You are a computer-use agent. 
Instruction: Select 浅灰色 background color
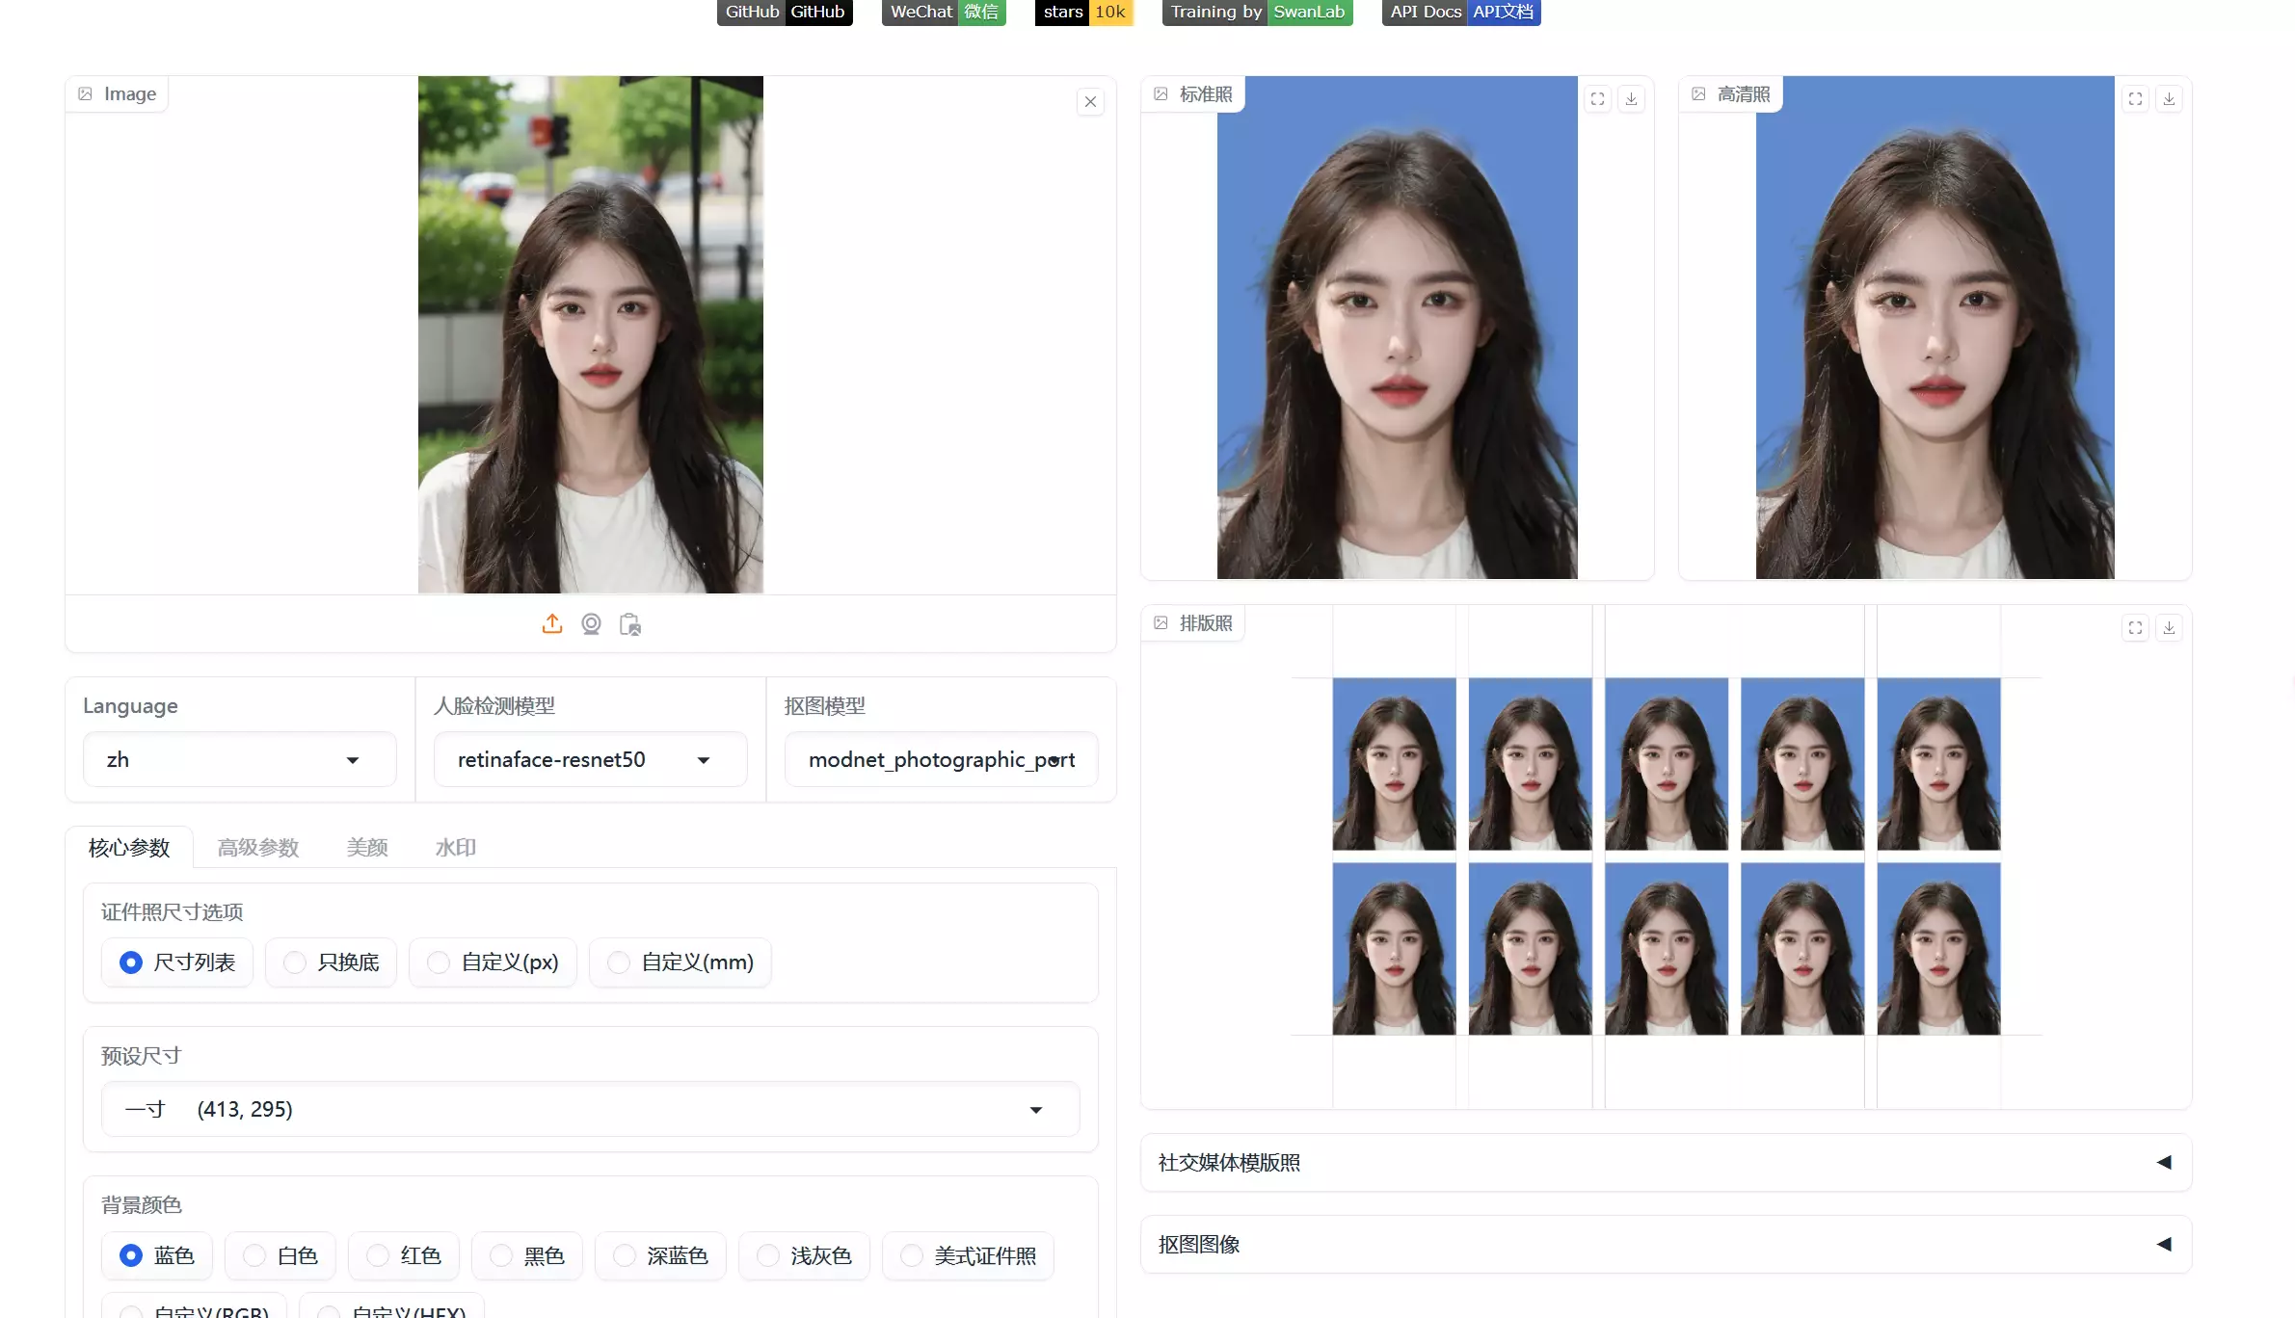point(804,1255)
